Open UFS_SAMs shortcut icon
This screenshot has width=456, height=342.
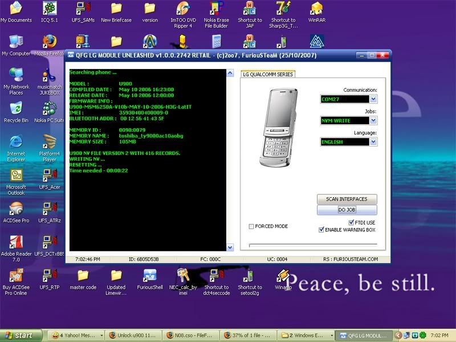pyautogui.click(x=83, y=11)
